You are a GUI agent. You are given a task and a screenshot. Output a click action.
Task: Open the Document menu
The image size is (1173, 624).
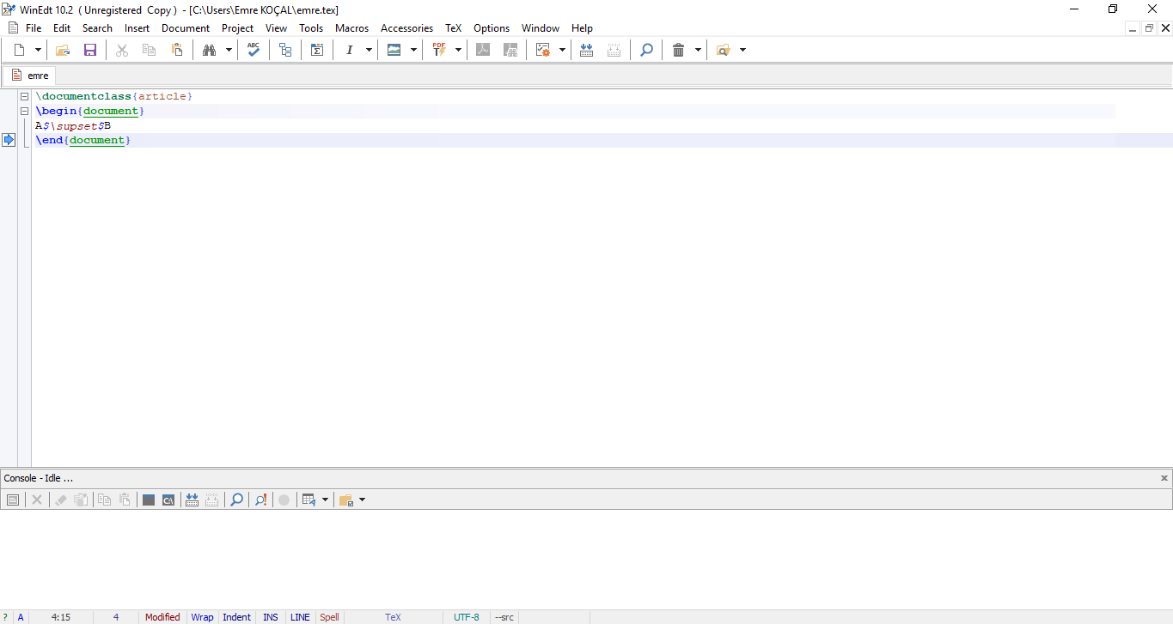point(186,28)
